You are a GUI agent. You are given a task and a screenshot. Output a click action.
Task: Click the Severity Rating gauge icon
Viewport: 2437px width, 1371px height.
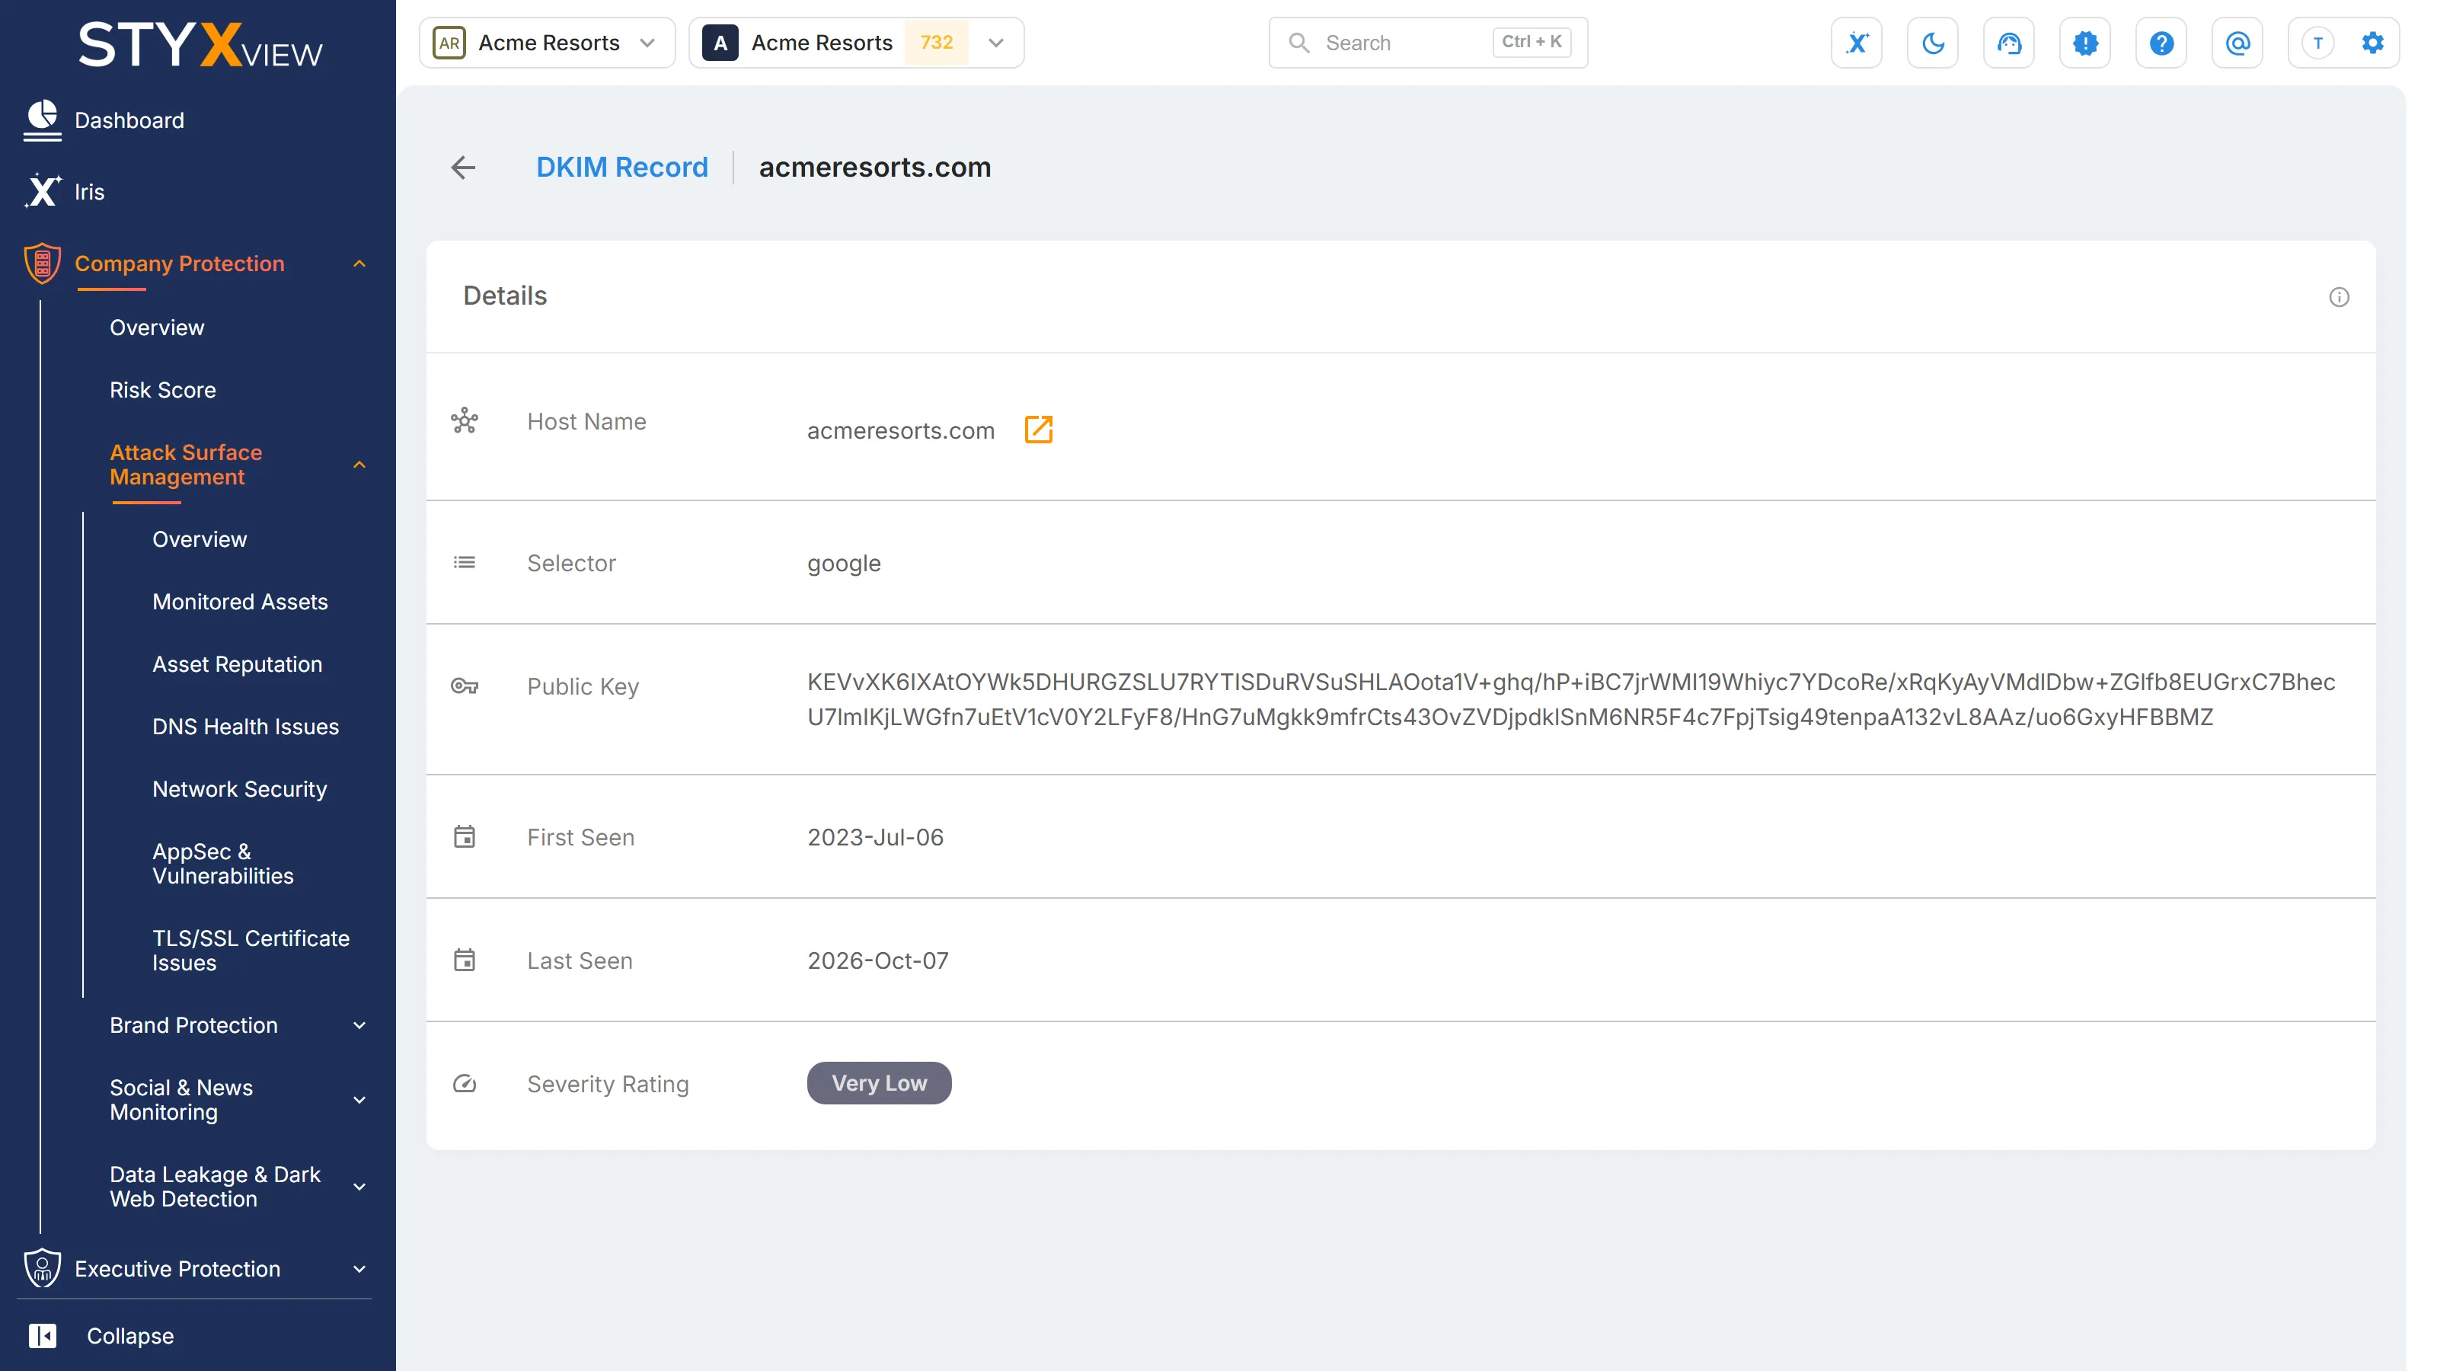(464, 1083)
